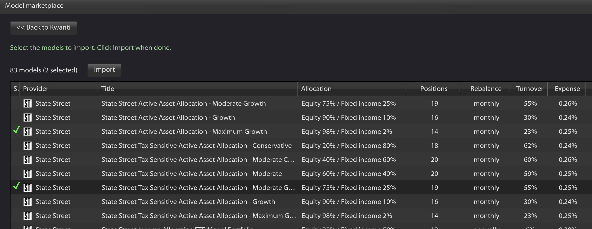Image resolution: width=592 pixels, height=229 pixels.
Task: Click expense 0.25% in Tax Sensitive - Moderate row
Action: pos(568,174)
